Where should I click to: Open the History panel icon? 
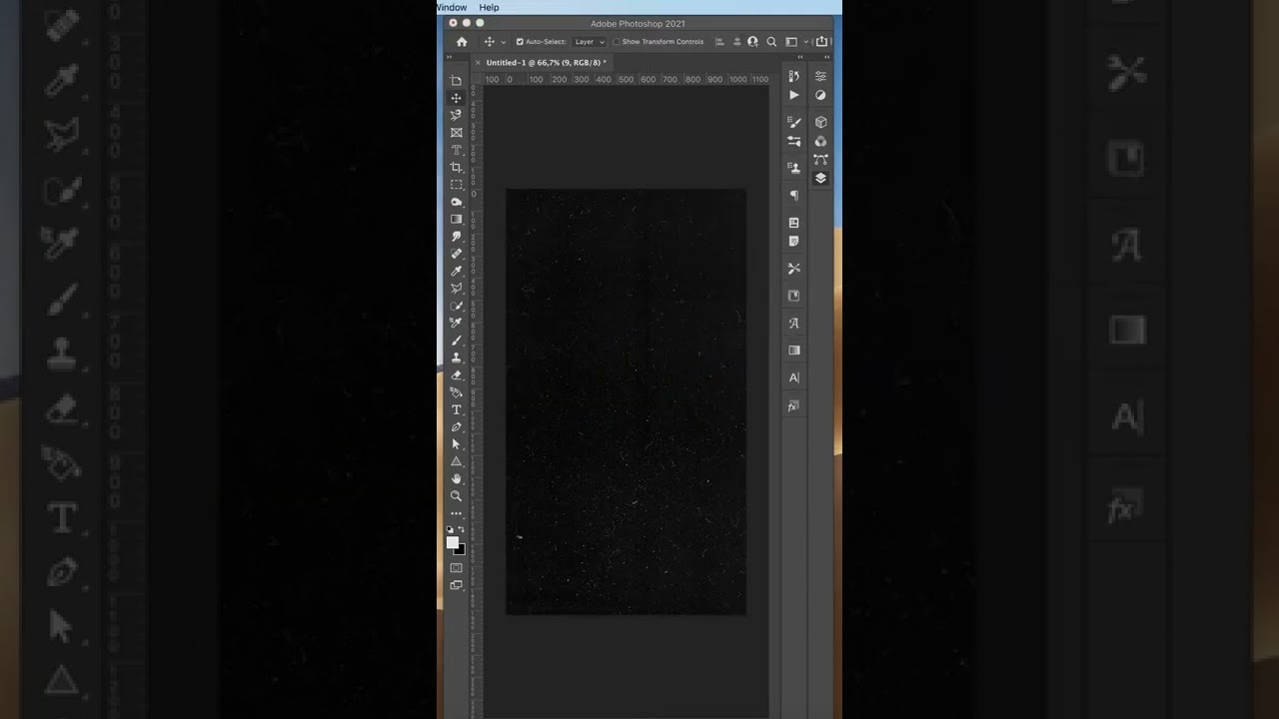coord(793,76)
